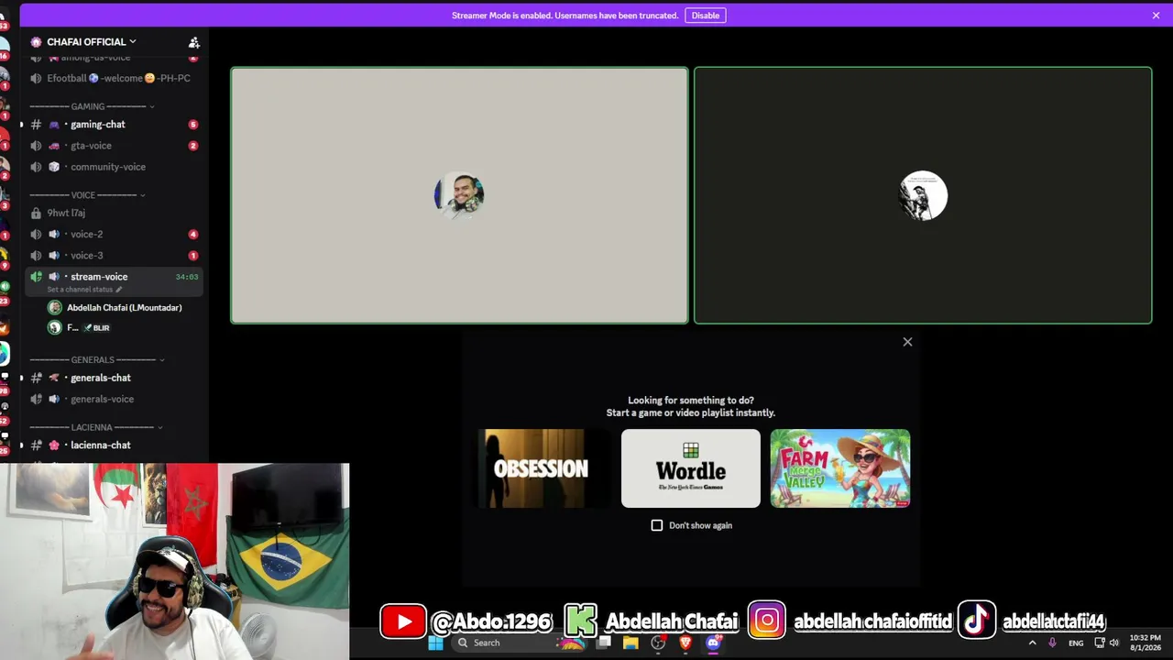Join the gta-voice channel
This screenshot has height=660, width=1173.
click(x=115, y=146)
